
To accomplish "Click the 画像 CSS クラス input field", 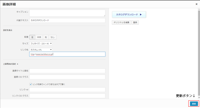I will pos(67,77).
